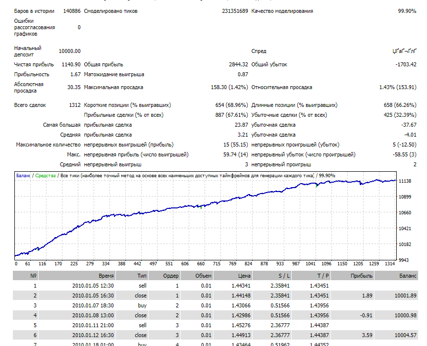The image size is (427, 346).
Task: Select the absolute drawdown value 30.35
Action: point(74,88)
